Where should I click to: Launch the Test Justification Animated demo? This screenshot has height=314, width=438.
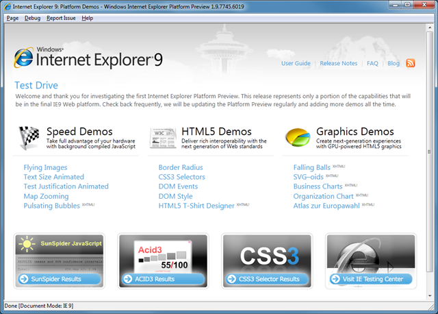pos(66,186)
